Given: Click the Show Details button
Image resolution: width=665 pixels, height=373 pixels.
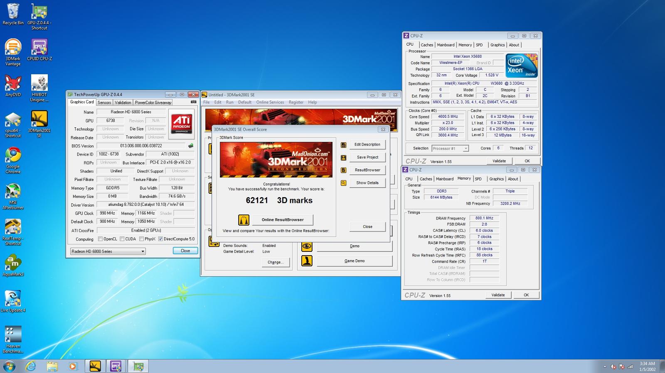Looking at the screenshot, I should [x=367, y=183].
